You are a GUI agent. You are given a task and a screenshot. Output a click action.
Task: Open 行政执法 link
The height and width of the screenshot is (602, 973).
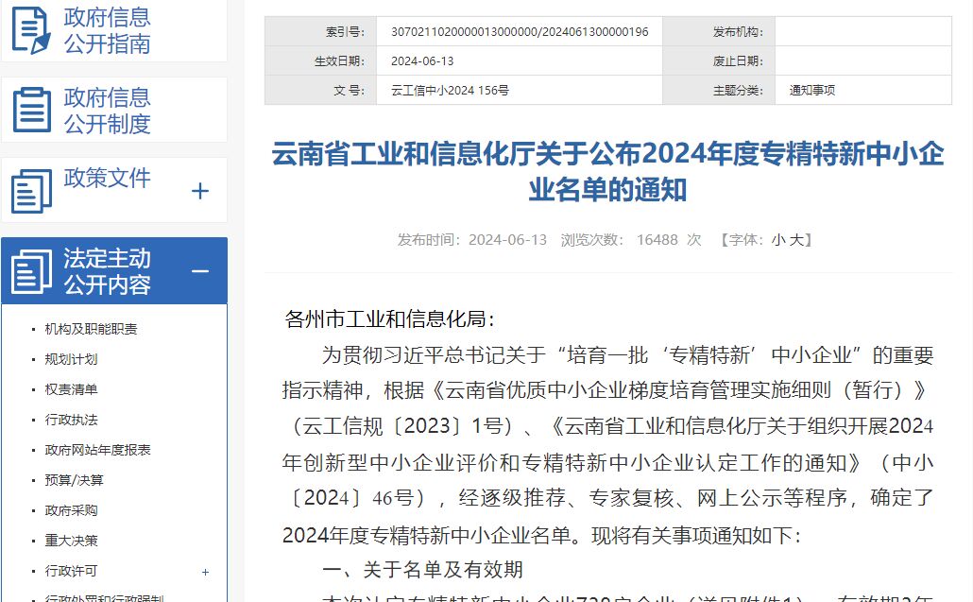pos(72,421)
